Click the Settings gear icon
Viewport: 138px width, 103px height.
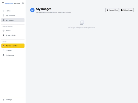pos(4,100)
